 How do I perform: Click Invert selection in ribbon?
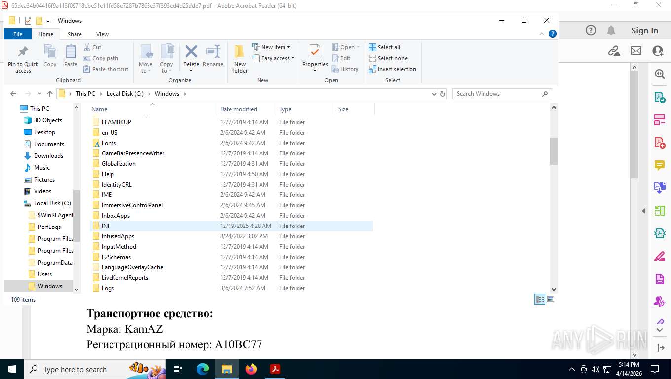(392, 69)
